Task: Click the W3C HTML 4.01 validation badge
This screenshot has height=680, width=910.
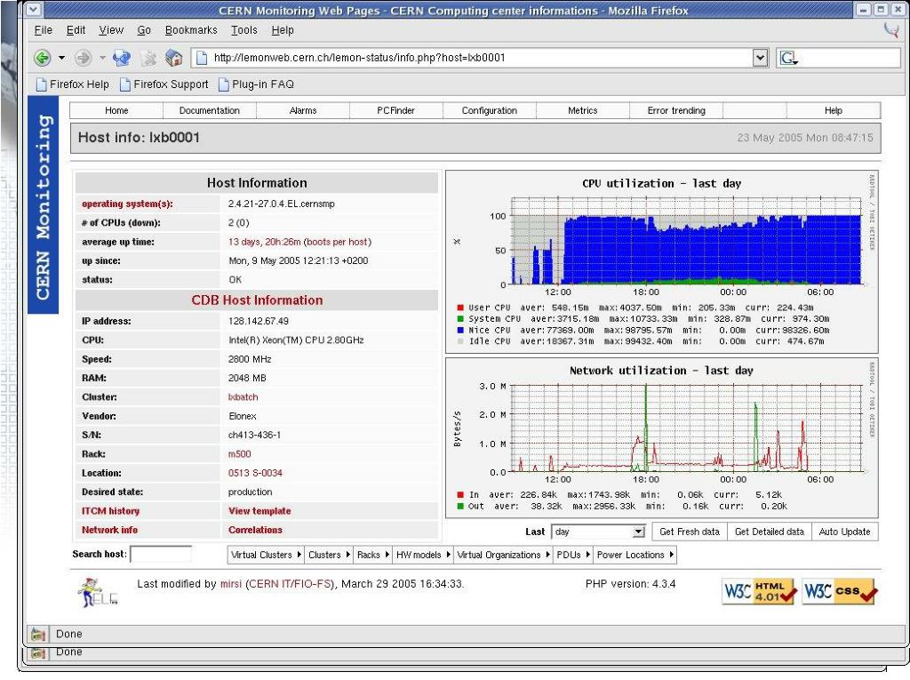Action: click(x=759, y=591)
